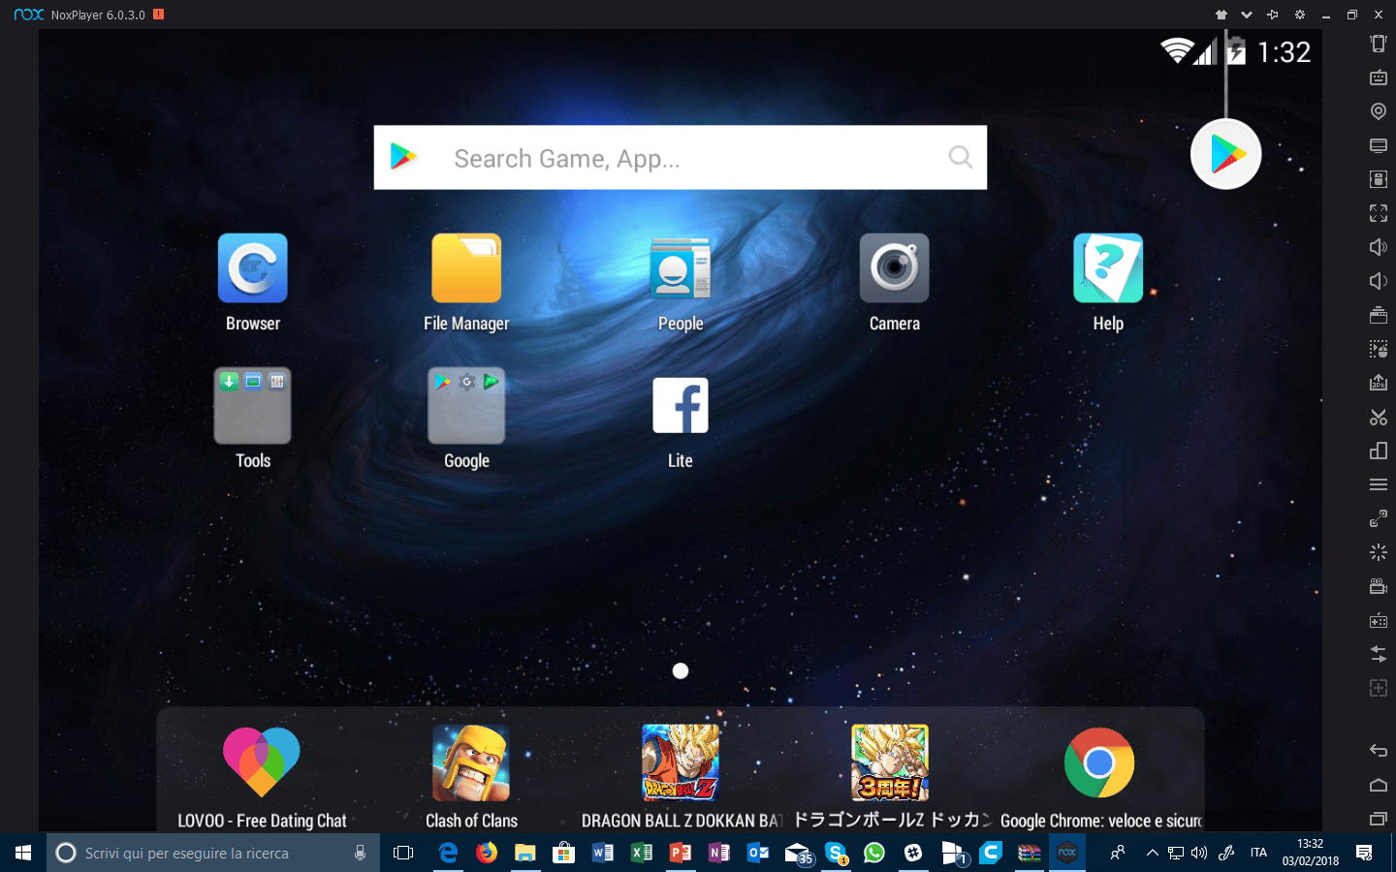The height and width of the screenshot is (872, 1396).
Task: Click the pin window icon in title bar
Action: 1273,15
